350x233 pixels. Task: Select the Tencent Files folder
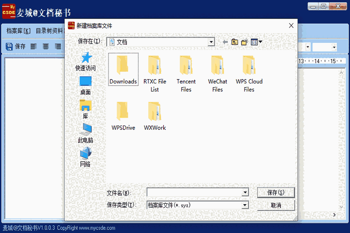[x=186, y=73]
